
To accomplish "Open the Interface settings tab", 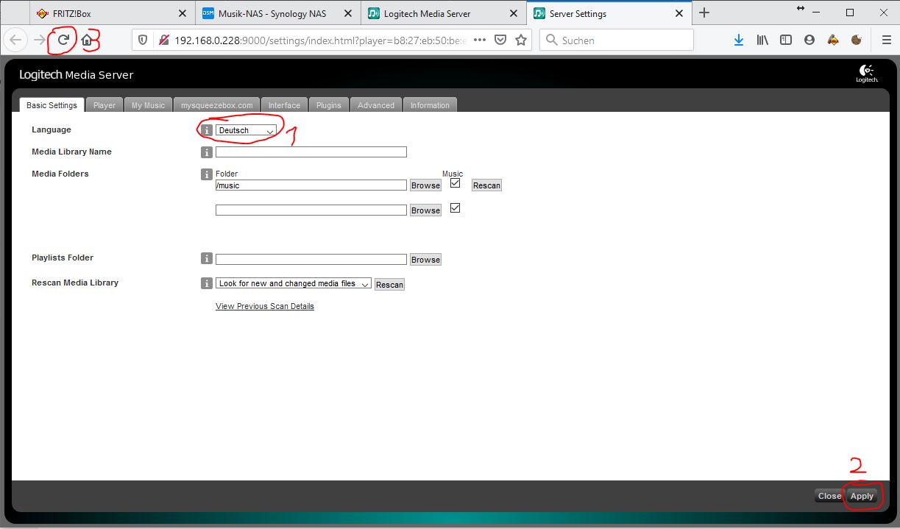I will pyautogui.click(x=284, y=105).
